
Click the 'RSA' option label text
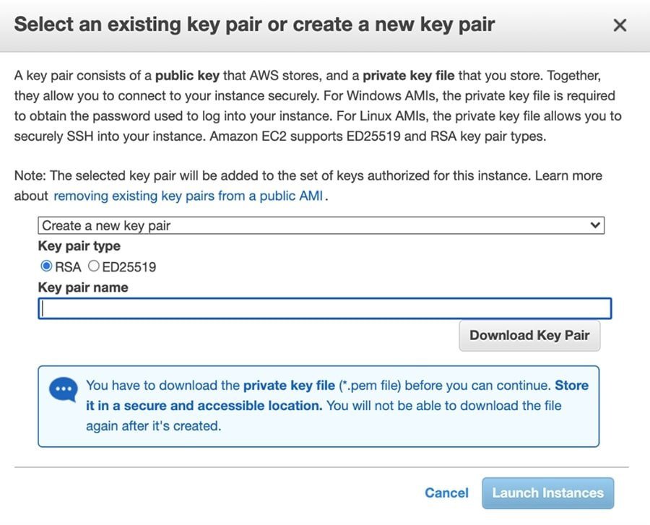pos(68,267)
